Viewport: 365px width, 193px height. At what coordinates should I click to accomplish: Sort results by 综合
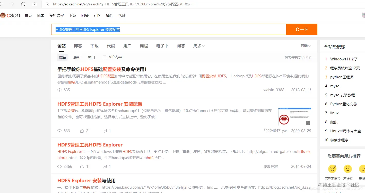pyautogui.click(x=63, y=57)
